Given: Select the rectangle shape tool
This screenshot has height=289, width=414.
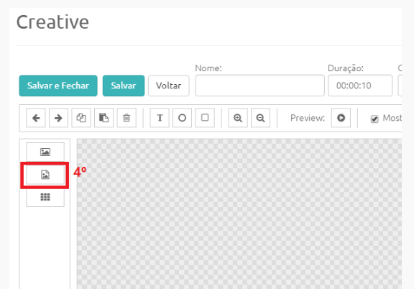Looking at the screenshot, I should pyautogui.click(x=205, y=118).
